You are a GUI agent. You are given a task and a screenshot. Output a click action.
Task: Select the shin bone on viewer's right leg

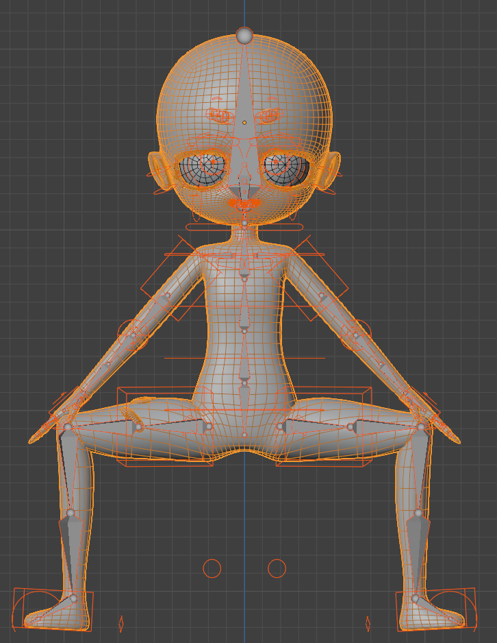(x=417, y=556)
